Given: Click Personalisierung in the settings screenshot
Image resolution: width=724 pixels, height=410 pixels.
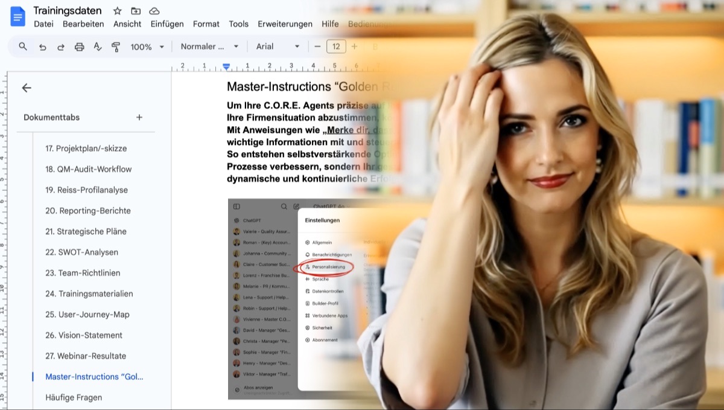Looking at the screenshot, I should pos(328,267).
